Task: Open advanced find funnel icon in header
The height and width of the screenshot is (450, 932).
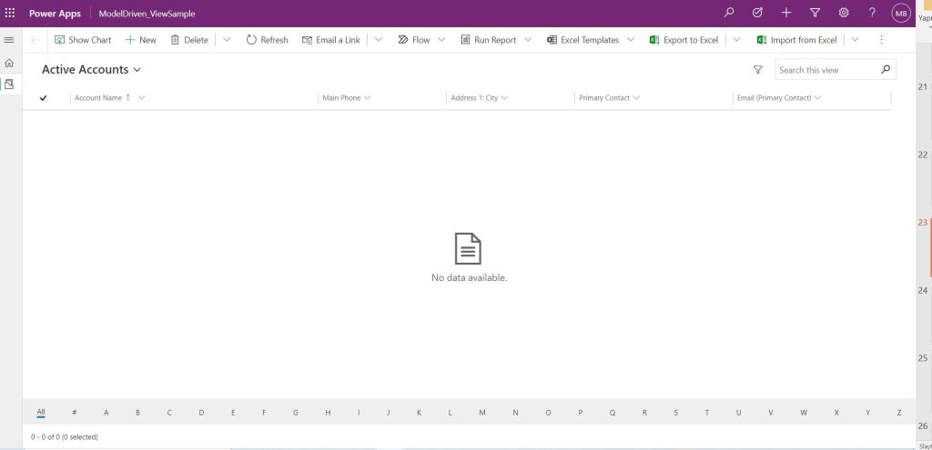Action: [x=815, y=14]
